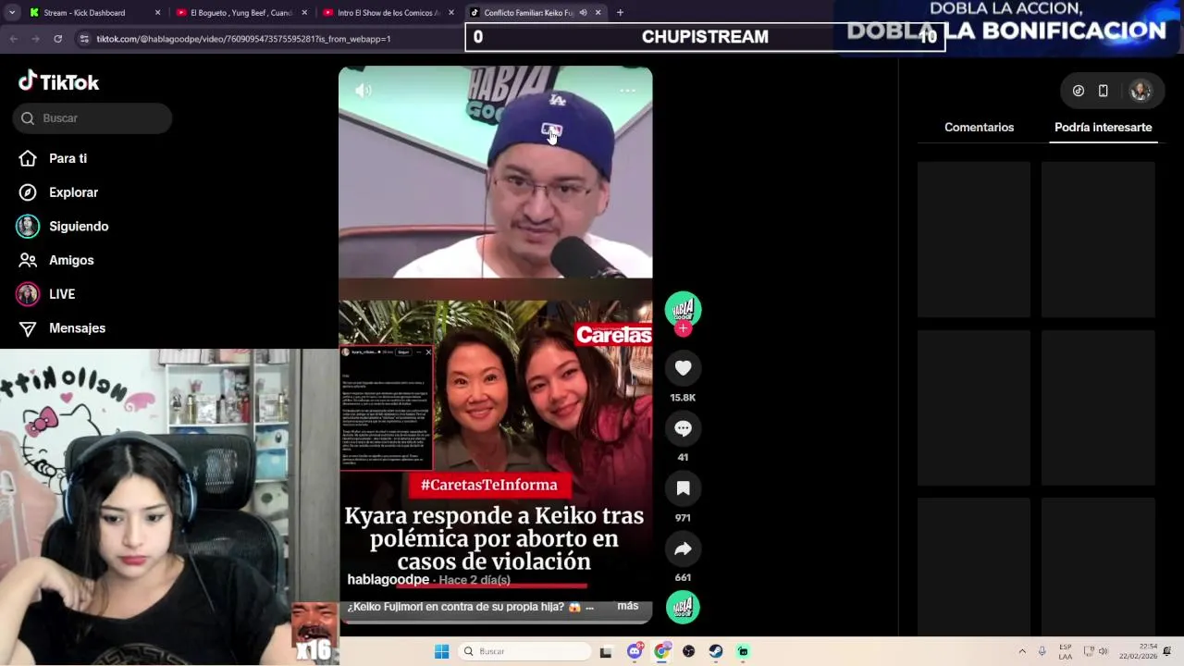
Task: Open the taskbar volume control
Action: pyautogui.click(x=1103, y=651)
